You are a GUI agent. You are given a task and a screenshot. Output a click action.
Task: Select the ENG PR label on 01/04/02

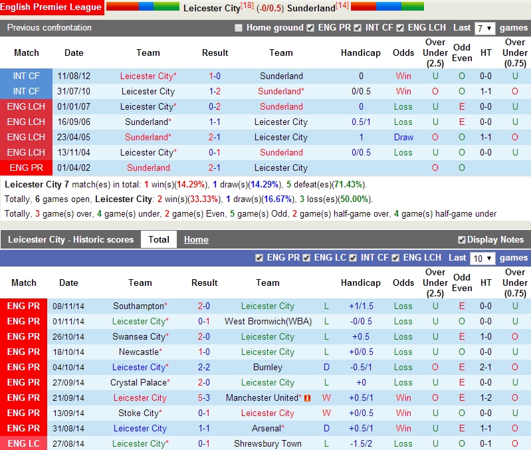[26, 168]
